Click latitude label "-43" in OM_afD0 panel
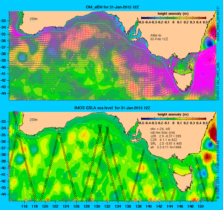This screenshot has height=210, width=223. [x=3, y=87]
